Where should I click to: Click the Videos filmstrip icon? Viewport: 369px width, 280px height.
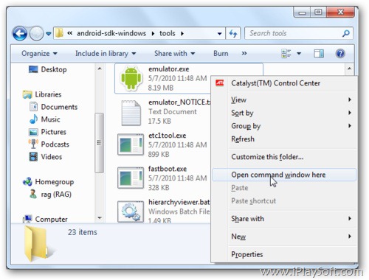tap(33, 157)
